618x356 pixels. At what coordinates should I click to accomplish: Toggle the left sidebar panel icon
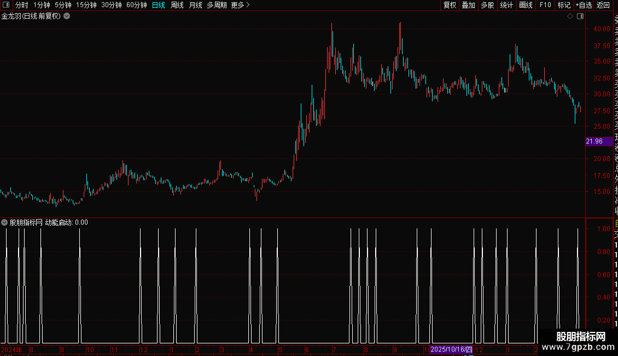(x=6, y=5)
